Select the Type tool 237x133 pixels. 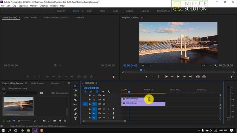pyautogui.click(x=75, y=119)
